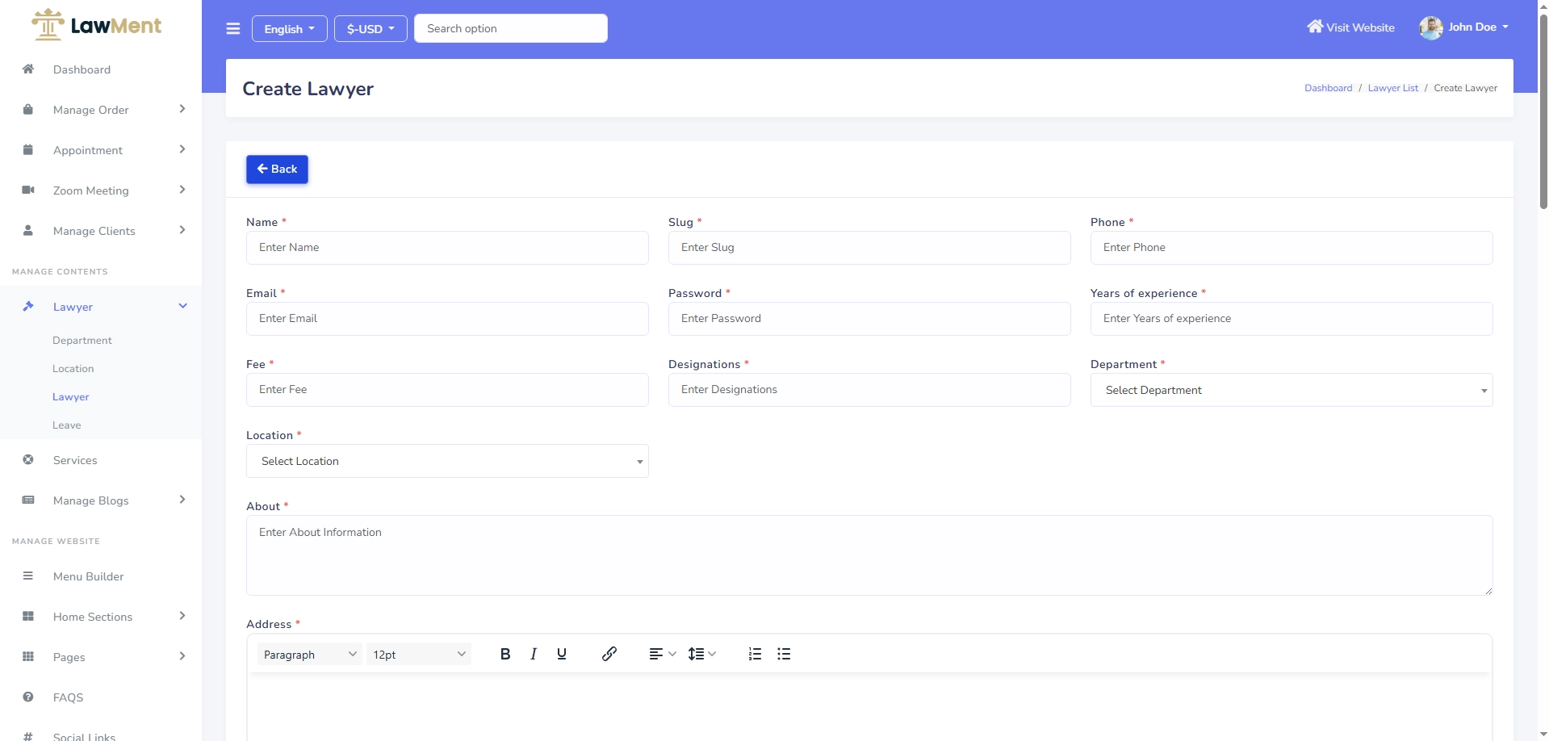The width and height of the screenshot is (1549, 741).
Task: Click the Manage Clients person icon
Action: pos(28,230)
